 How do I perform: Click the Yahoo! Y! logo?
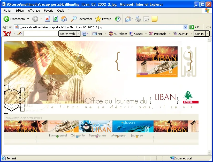tap(7, 34)
